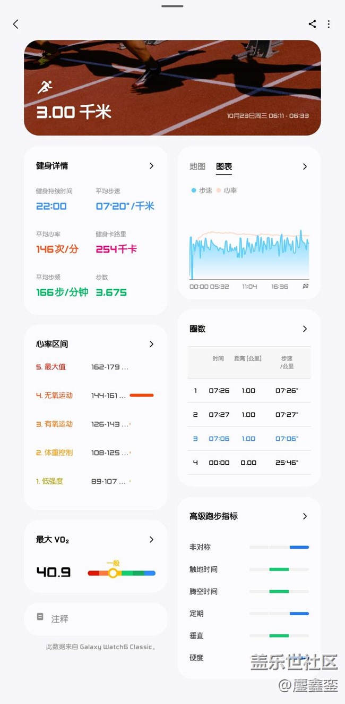The image size is (345, 704).
Task: Tap the 4. 无氧运动 heart rate zone row
Action: 94,396
